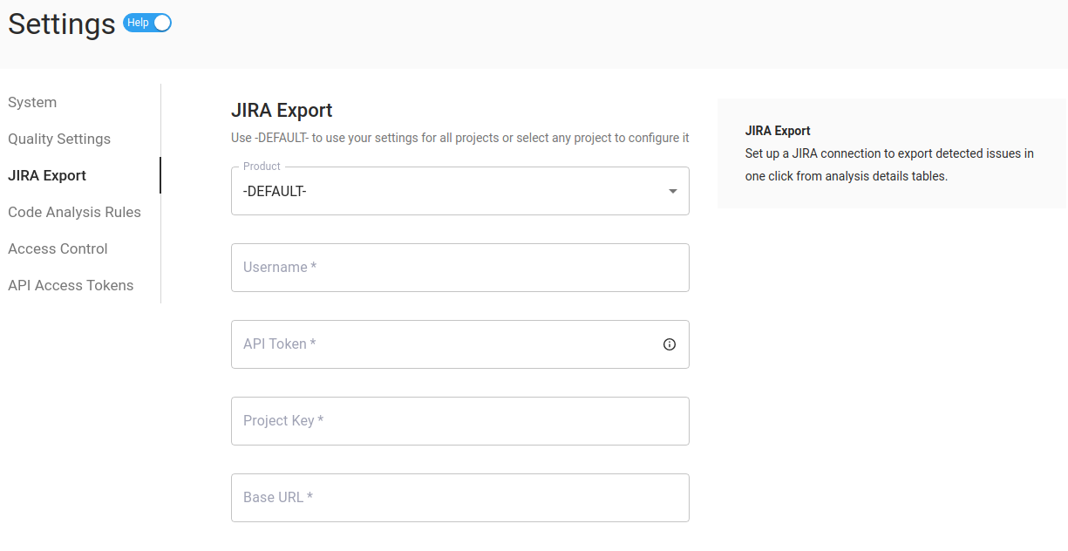Click the "Use -DEFAULT- to use your settings" hint
This screenshot has width=1068, height=551.
click(460, 138)
